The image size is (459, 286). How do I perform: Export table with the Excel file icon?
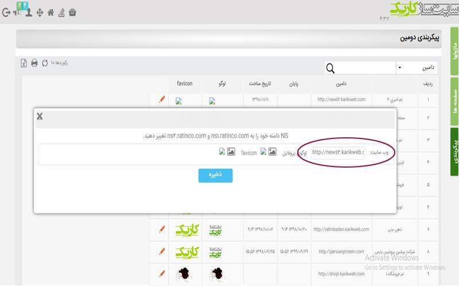point(24,63)
